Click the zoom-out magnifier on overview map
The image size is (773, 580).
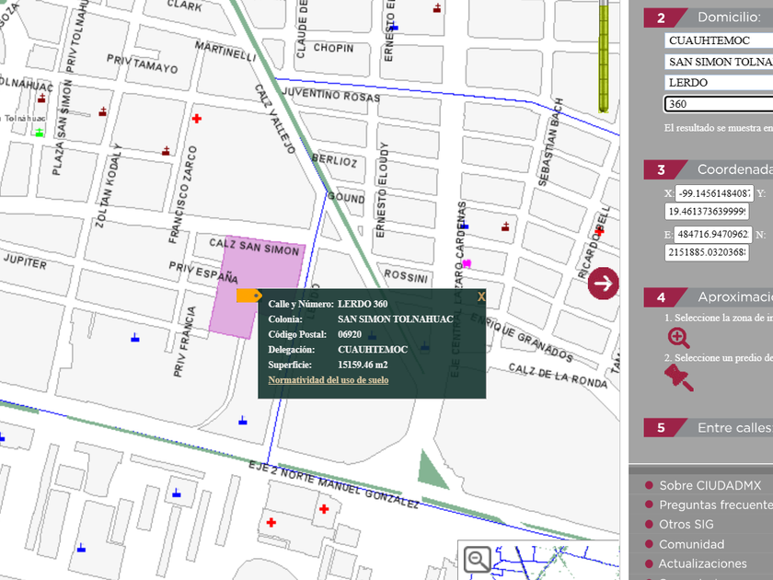pos(477,559)
